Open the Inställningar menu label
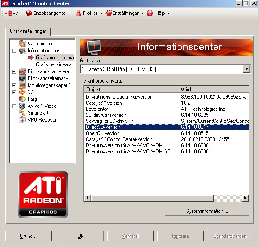 coord(126,13)
